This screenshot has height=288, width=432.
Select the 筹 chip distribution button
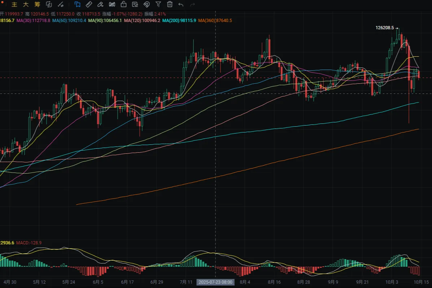coord(37,5)
